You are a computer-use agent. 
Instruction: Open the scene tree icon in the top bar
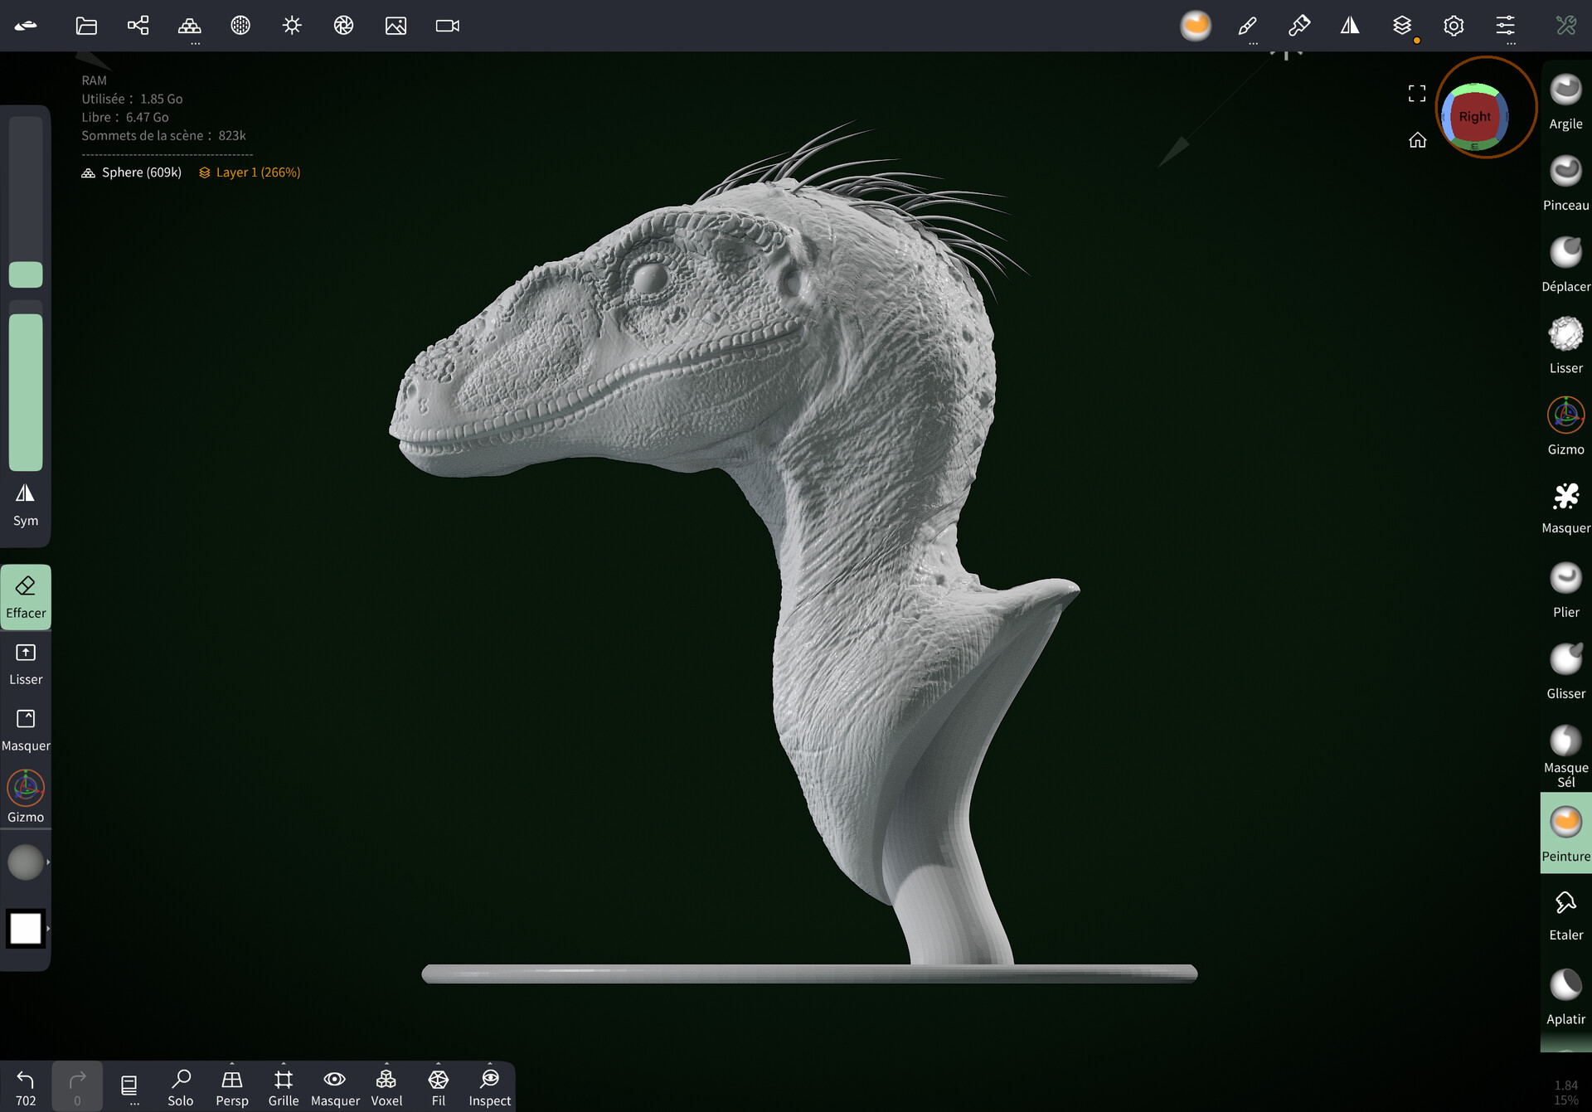tap(138, 26)
